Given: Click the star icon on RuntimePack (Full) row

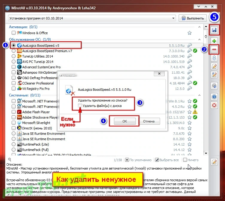Looking at the screenshot, I should click(x=189, y=149).
